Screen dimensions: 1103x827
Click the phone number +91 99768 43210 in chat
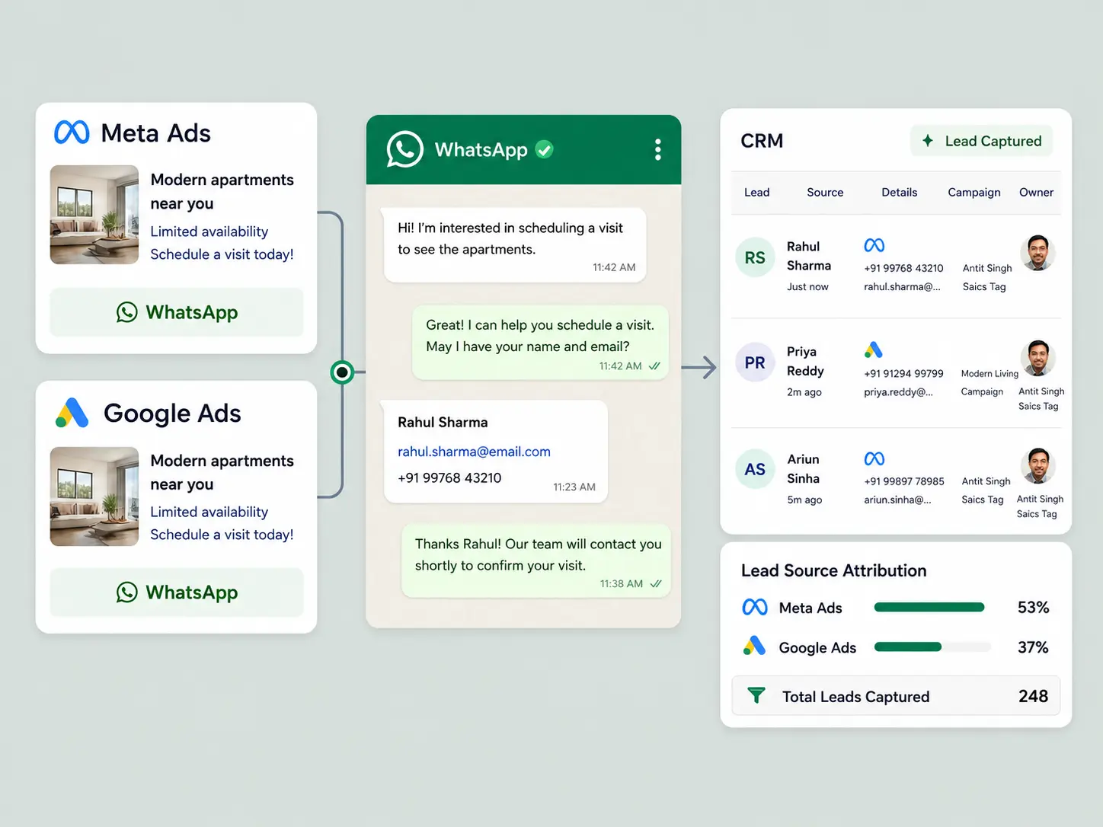449,477
